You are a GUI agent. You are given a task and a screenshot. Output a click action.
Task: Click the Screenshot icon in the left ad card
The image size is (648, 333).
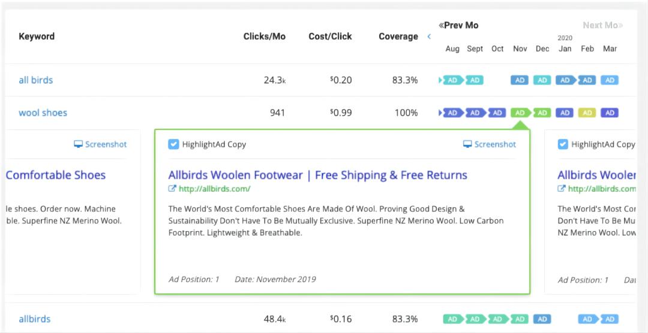click(78, 144)
